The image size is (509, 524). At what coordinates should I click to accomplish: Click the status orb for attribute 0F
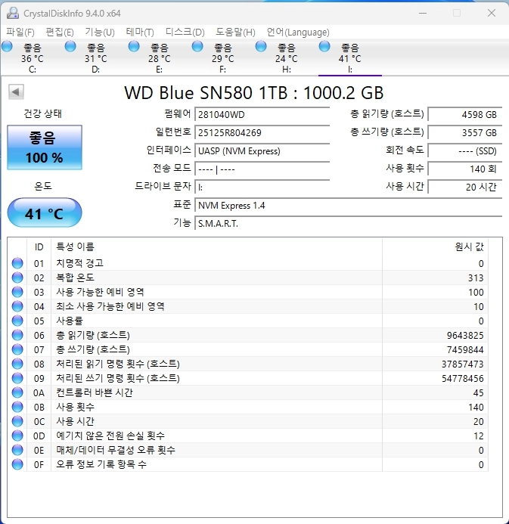17,464
